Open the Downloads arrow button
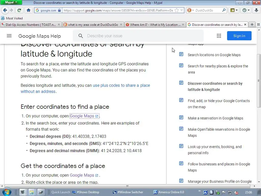This screenshot has height=196, width=261. click(256, 10)
